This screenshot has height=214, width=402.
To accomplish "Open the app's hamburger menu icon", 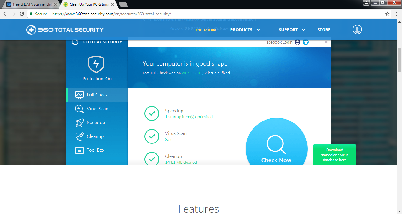I will [313, 42].
